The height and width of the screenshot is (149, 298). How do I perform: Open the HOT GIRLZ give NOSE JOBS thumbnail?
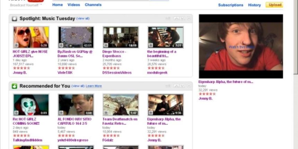pos(31,37)
